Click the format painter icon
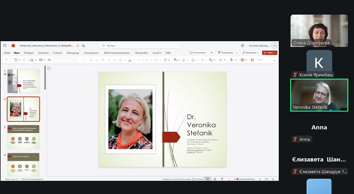The width and height of the screenshot is (354, 194). (24, 60)
